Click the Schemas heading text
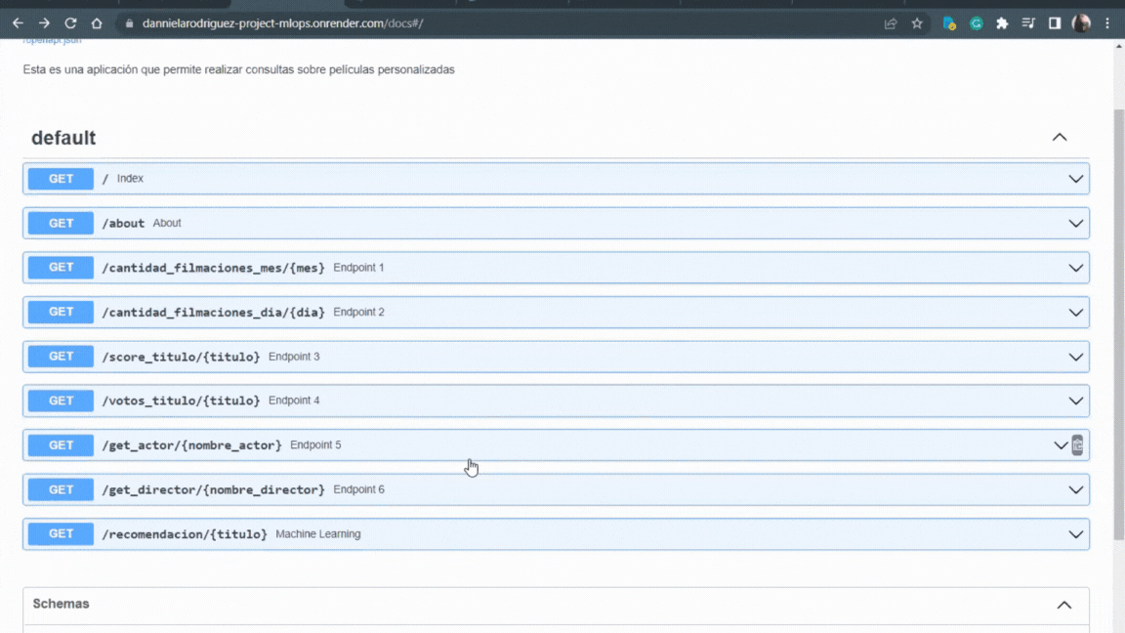The width and height of the screenshot is (1125, 633). tap(61, 604)
